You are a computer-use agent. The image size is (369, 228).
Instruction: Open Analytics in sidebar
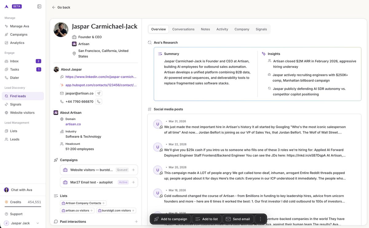(x=23, y=43)
